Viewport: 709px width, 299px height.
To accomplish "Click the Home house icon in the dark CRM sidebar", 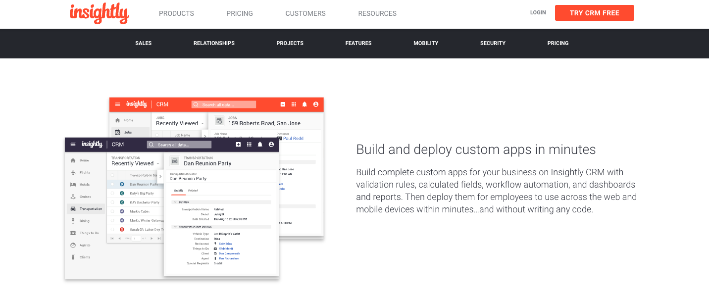I will tap(73, 160).
